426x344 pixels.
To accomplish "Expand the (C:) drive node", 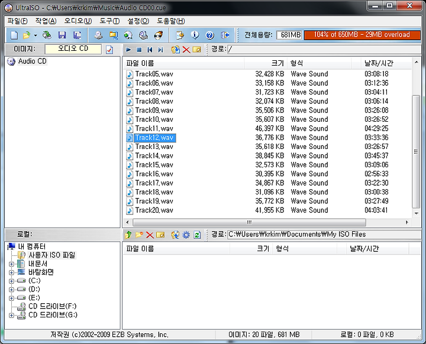I will pos(11,281).
